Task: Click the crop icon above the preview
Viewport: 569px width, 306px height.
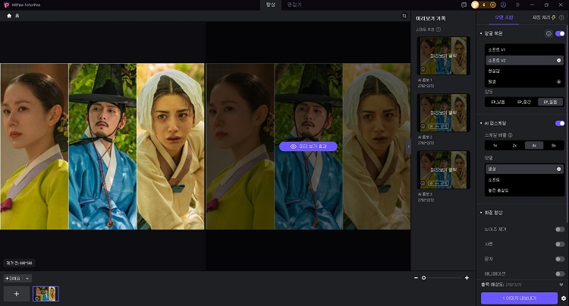Action: click(x=404, y=16)
